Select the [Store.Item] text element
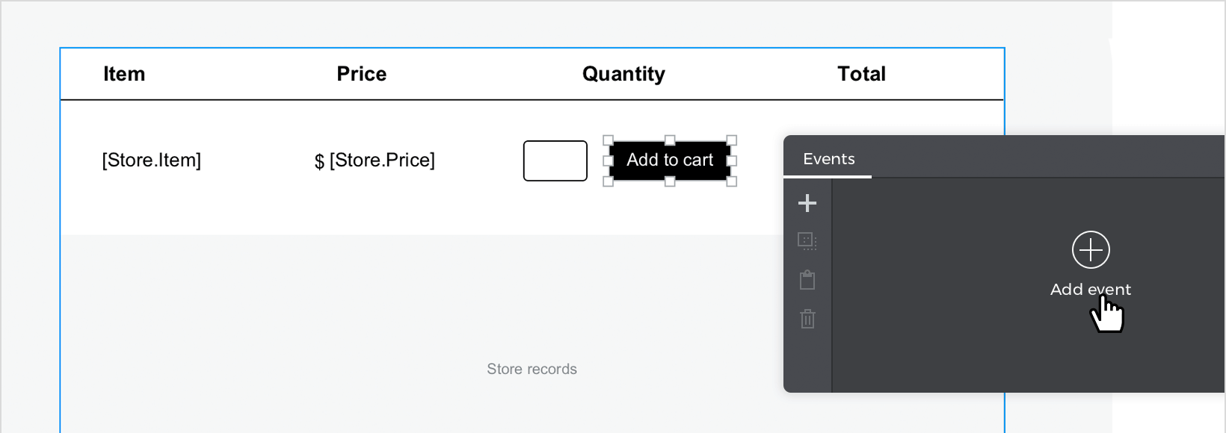Screen dimensions: 1226x433 [x=152, y=161]
